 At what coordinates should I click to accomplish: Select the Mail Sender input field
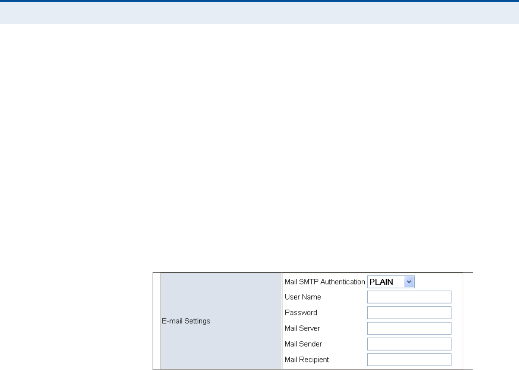[x=409, y=344]
